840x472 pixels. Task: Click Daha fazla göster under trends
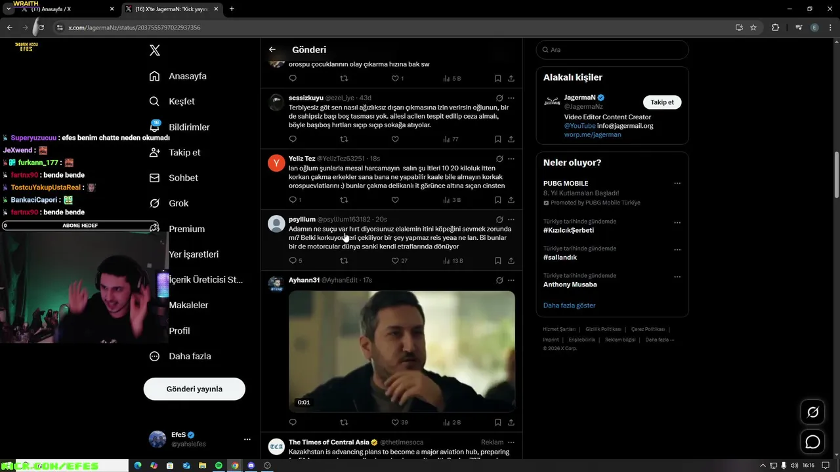pos(569,305)
